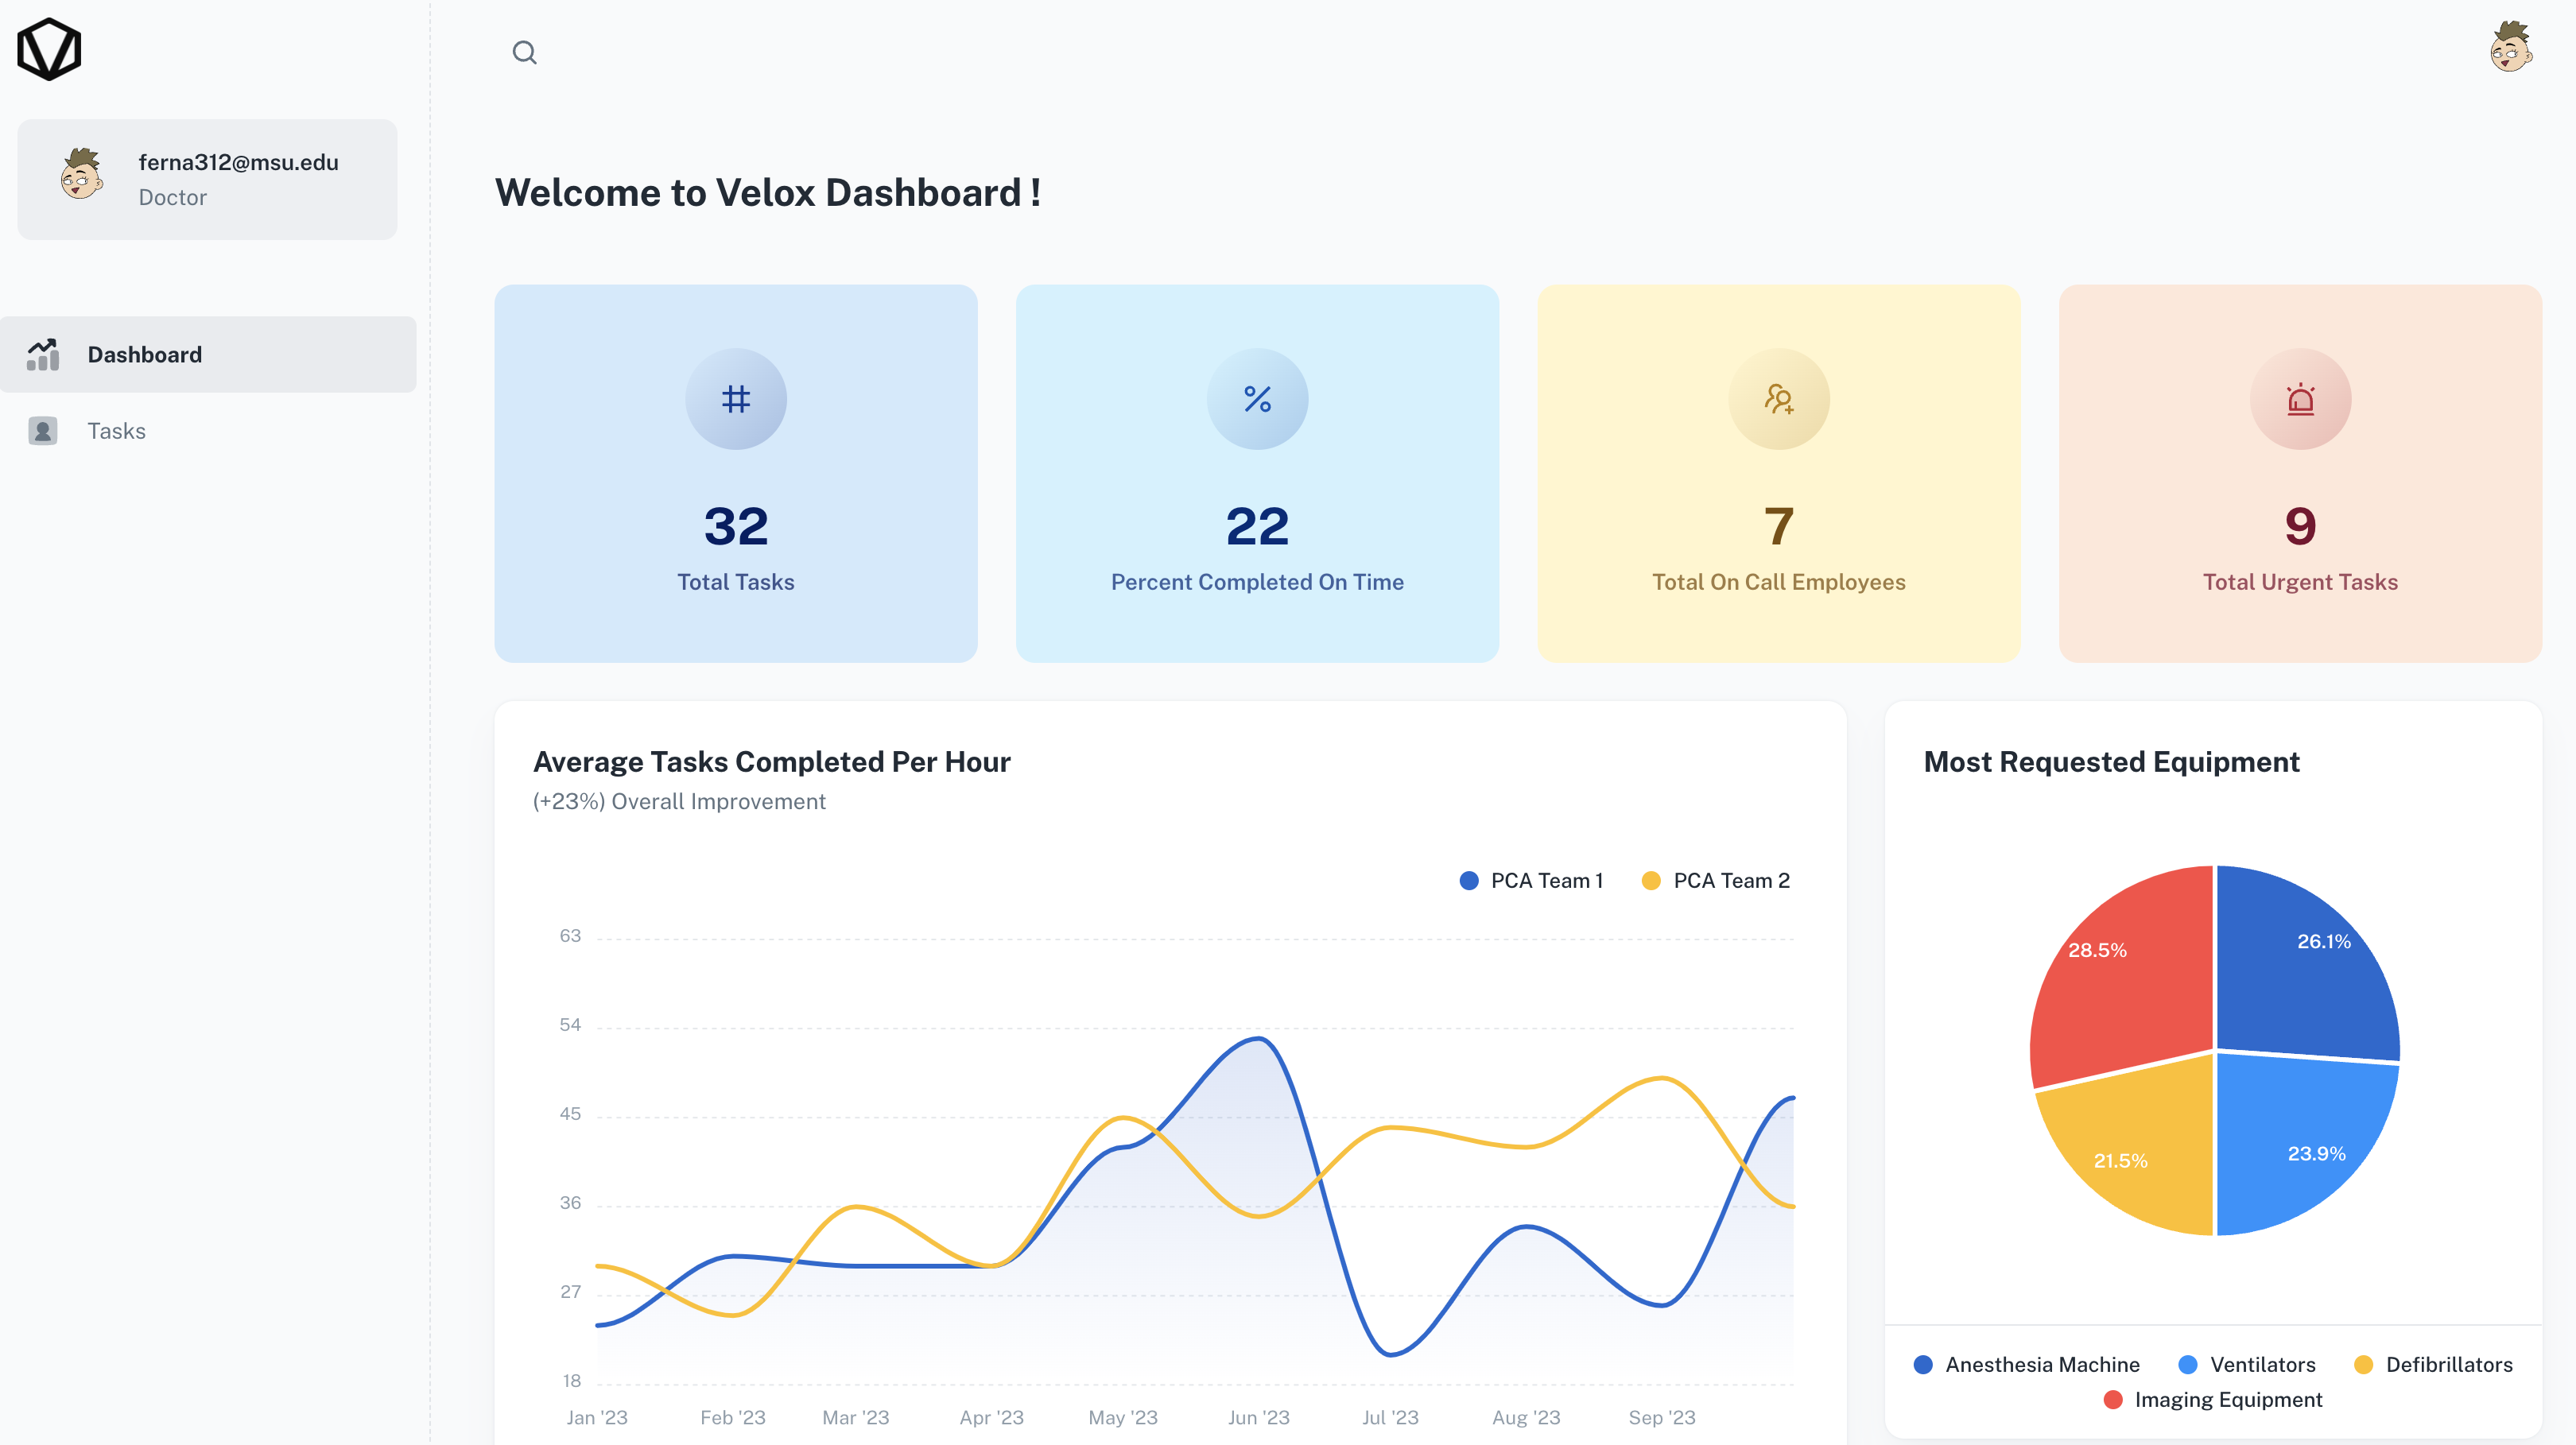Toggle Imaging Equipment legend entry
The image size is (2576, 1445).
pos(2213,1399)
